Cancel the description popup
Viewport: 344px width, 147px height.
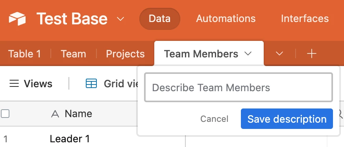(214, 119)
